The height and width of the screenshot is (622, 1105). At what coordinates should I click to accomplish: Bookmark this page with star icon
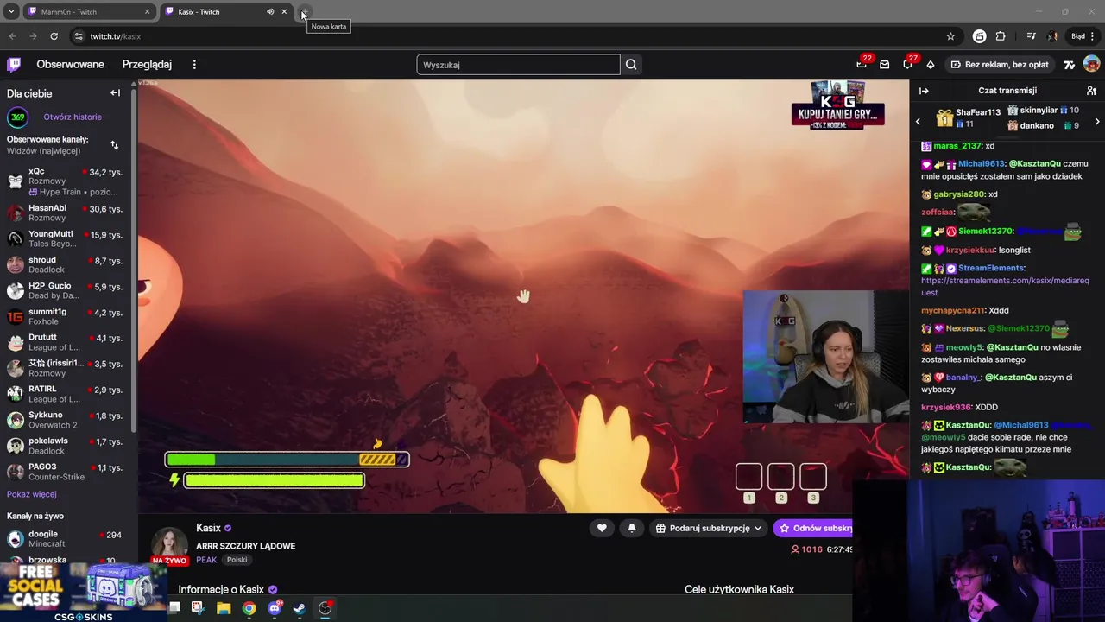950,36
